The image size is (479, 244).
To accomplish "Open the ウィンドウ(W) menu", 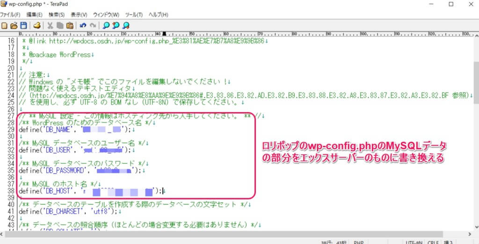I will (x=106, y=14).
